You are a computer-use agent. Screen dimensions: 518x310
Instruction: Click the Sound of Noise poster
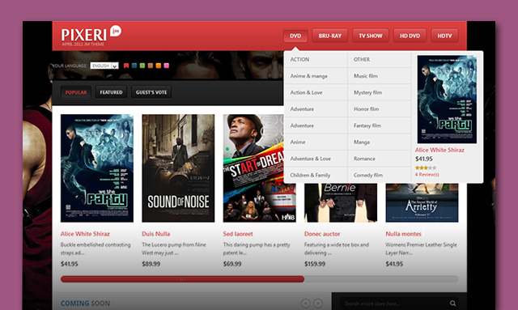pos(178,168)
